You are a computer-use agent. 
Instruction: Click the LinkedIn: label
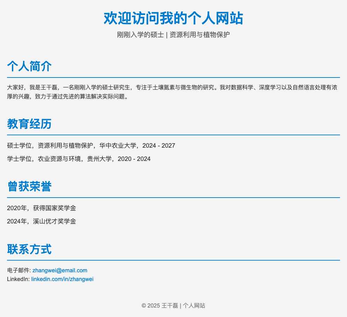tap(18, 279)
